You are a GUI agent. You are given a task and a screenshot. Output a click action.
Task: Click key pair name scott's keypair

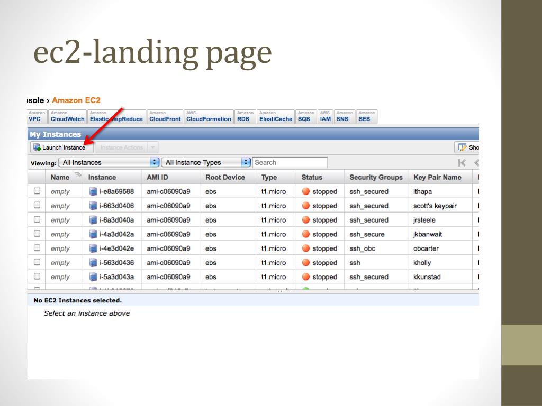coord(435,206)
